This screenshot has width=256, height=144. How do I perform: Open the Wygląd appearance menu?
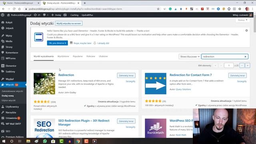(x=10, y=79)
